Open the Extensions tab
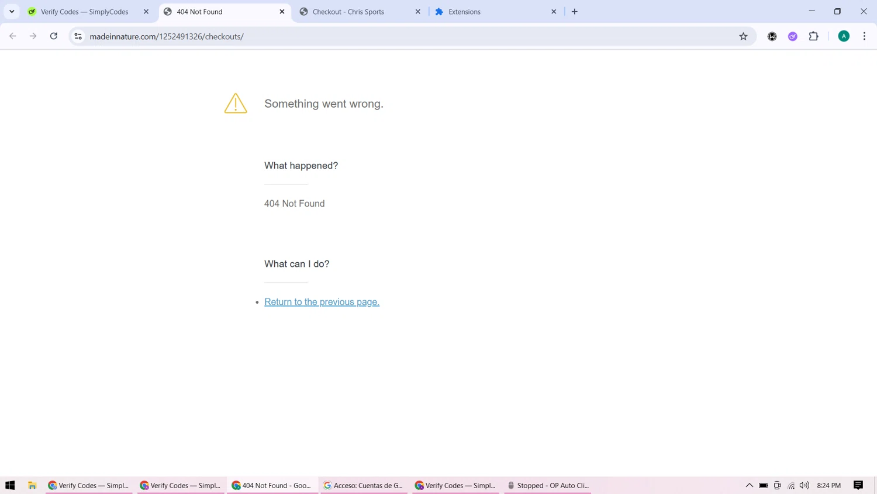The width and height of the screenshot is (877, 494). 464,12
